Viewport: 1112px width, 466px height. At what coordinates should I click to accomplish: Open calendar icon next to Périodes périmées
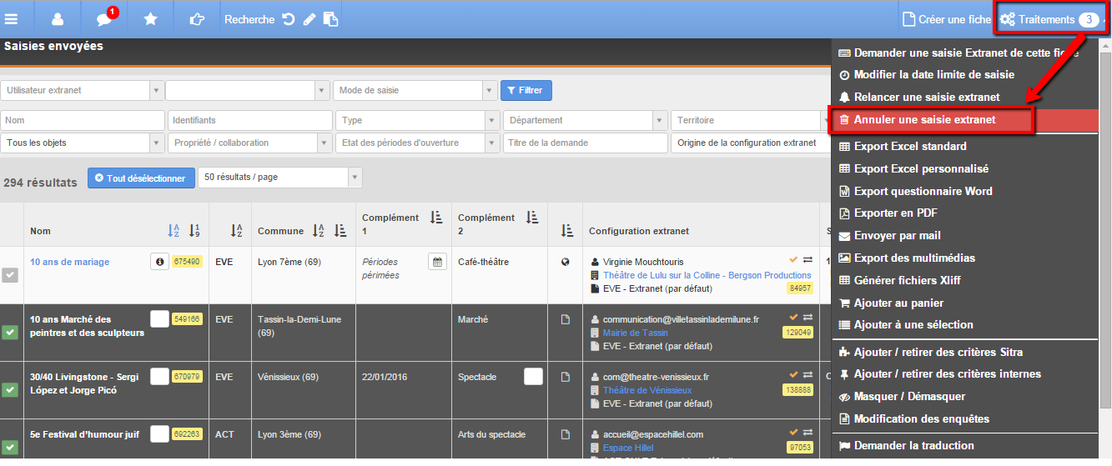pyautogui.click(x=437, y=262)
